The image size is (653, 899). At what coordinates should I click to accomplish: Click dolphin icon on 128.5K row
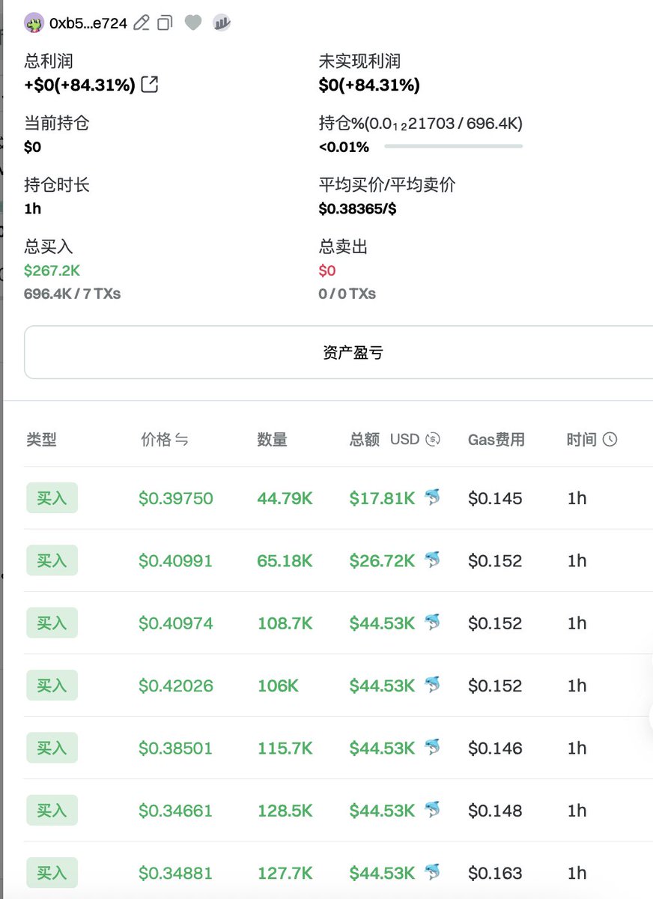click(432, 809)
